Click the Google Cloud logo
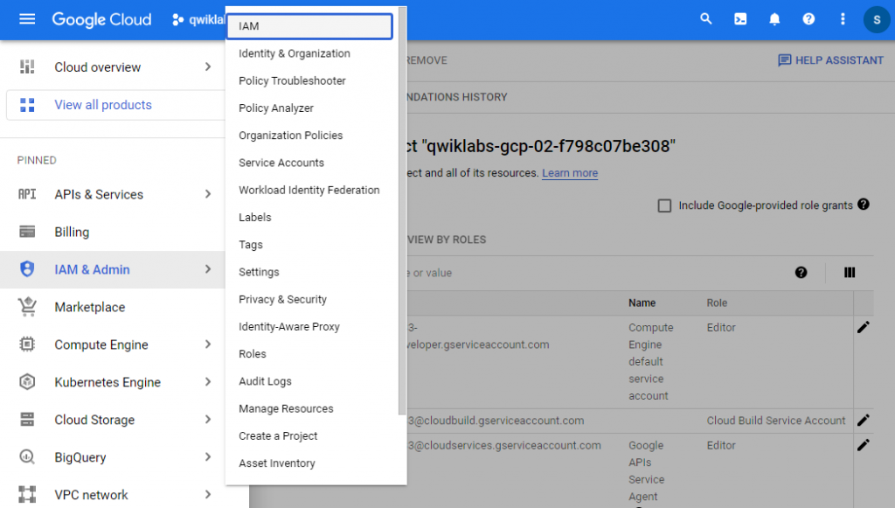The image size is (895, 508). (x=101, y=19)
